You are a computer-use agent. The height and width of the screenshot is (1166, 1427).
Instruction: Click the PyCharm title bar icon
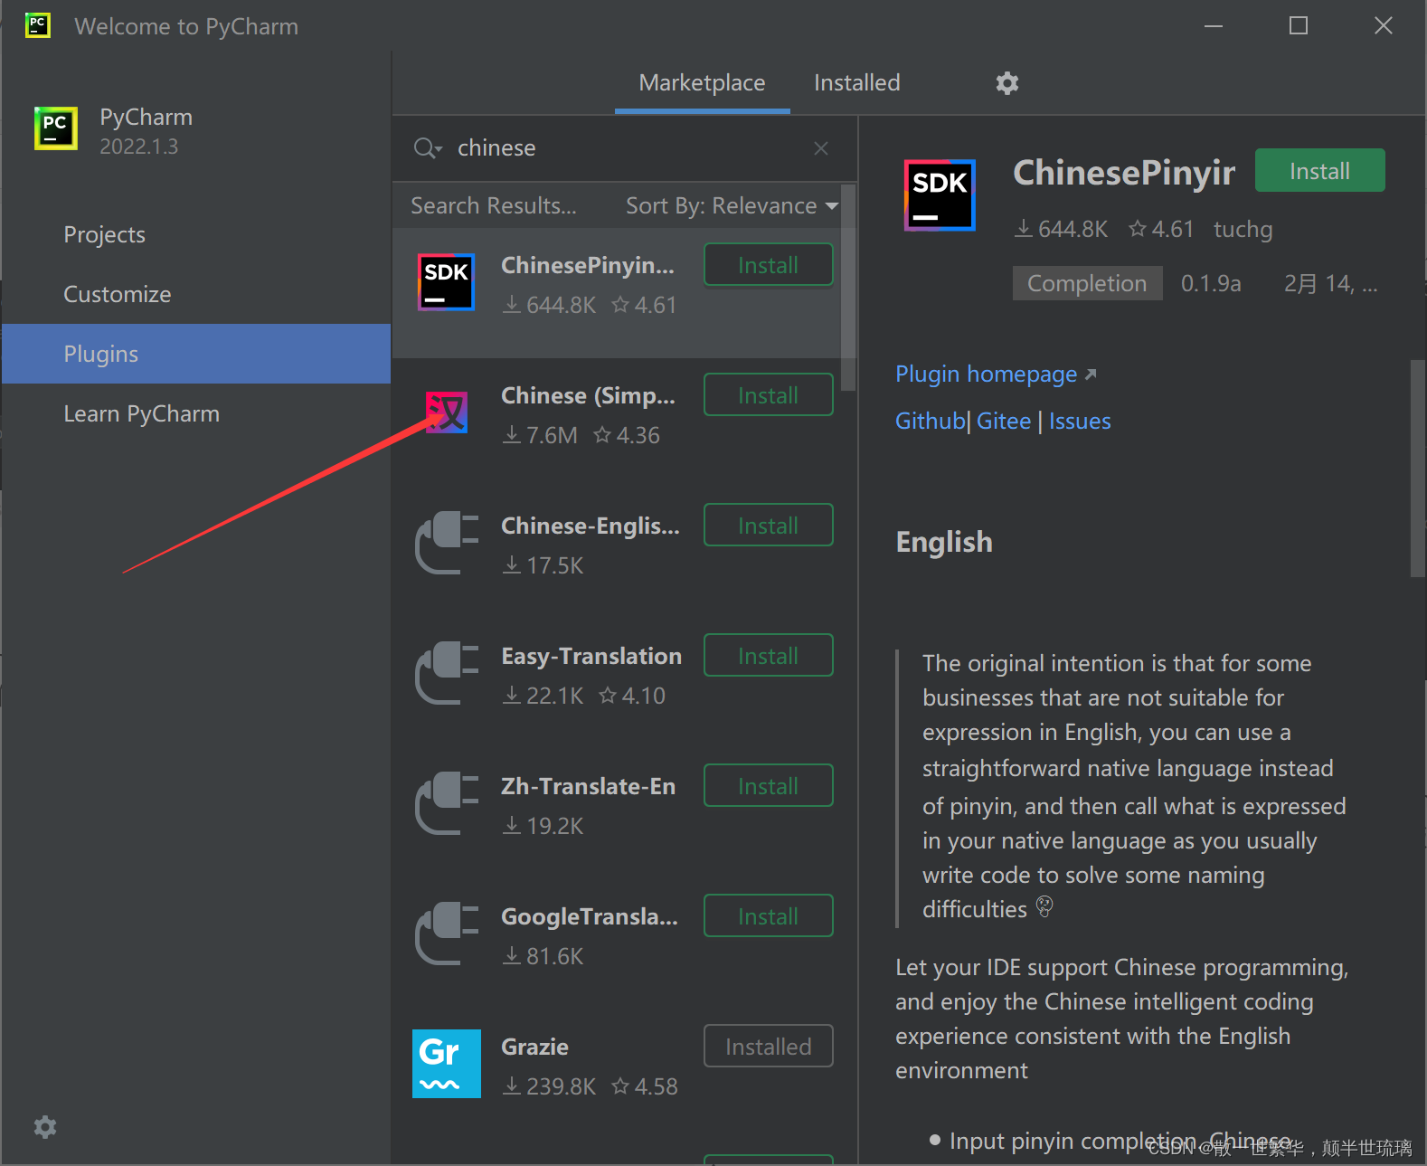pyautogui.click(x=38, y=25)
